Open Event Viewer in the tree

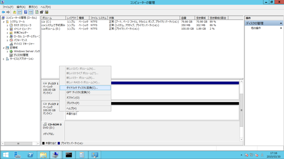click(23, 29)
